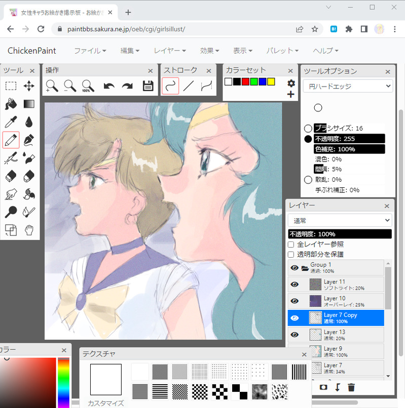Pick the eyedropper color picker tool
The image size is (405, 408).
pyautogui.click(x=11, y=122)
